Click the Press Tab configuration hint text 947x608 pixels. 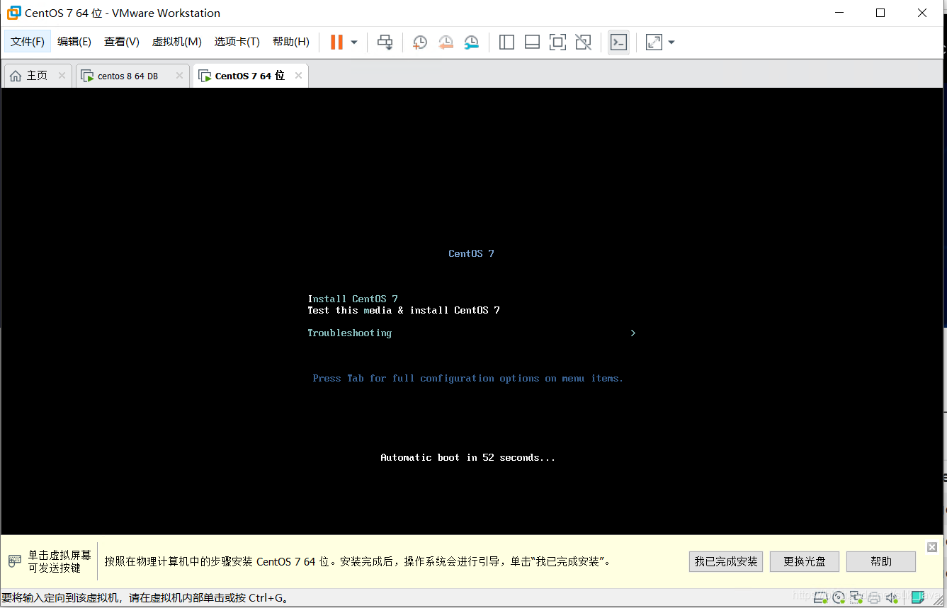(x=468, y=378)
